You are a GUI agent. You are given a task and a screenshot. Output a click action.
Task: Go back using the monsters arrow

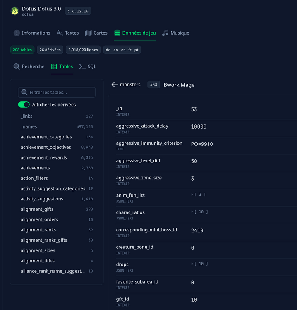pyautogui.click(x=115, y=85)
